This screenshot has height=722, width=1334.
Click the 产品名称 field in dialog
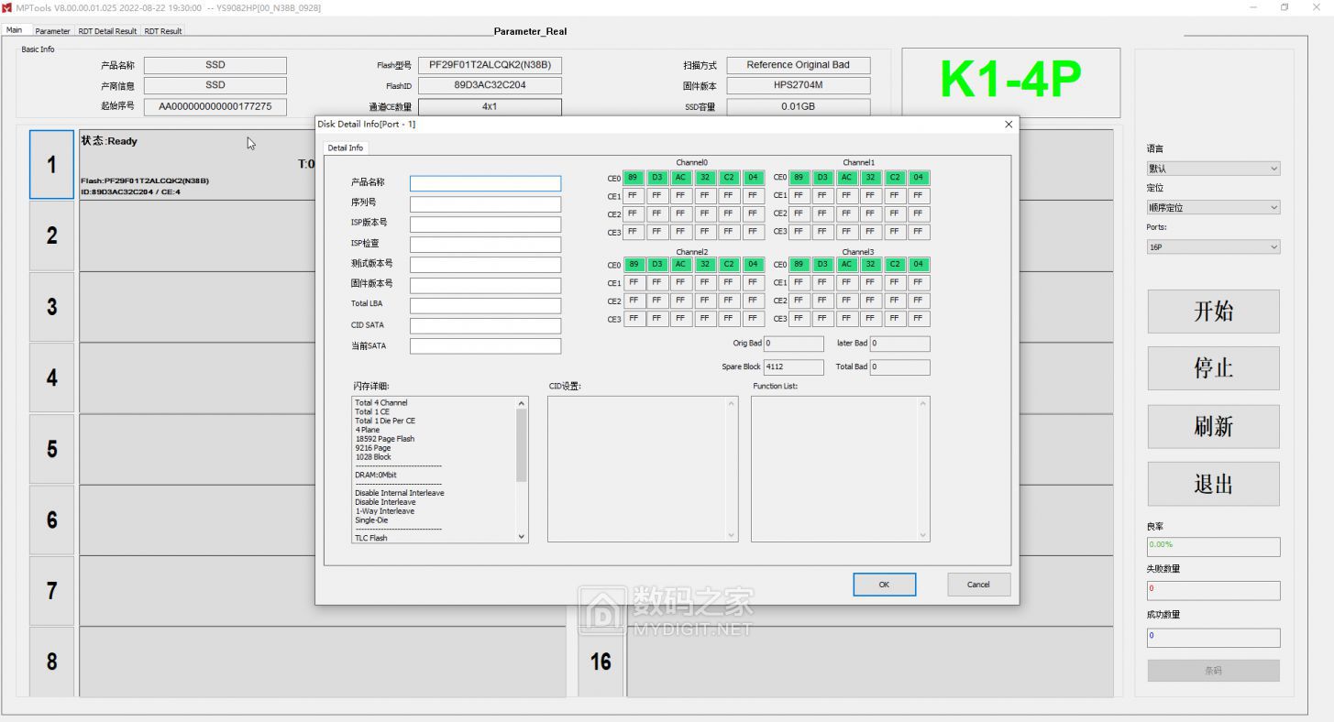(485, 183)
